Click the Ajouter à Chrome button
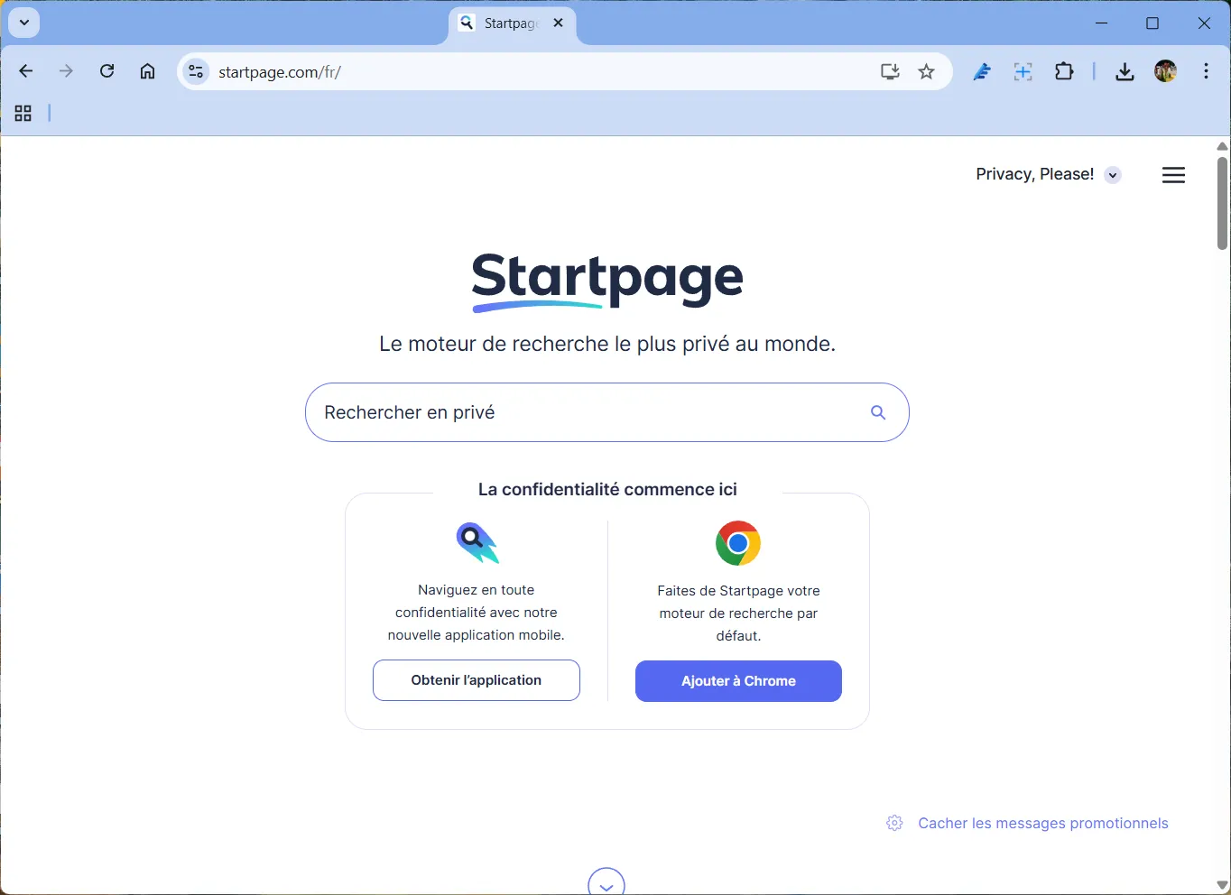This screenshot has height=895, width=1231. (738, 681)
